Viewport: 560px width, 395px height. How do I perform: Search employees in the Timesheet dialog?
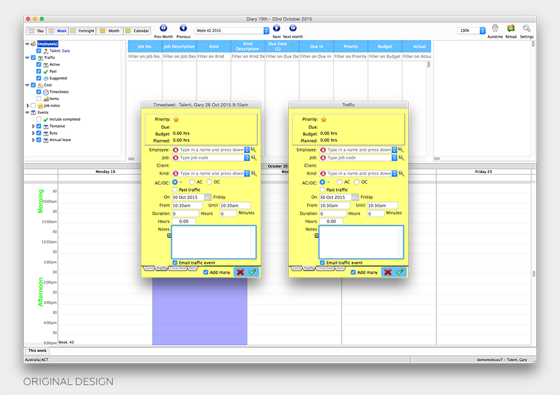(254, 150)
